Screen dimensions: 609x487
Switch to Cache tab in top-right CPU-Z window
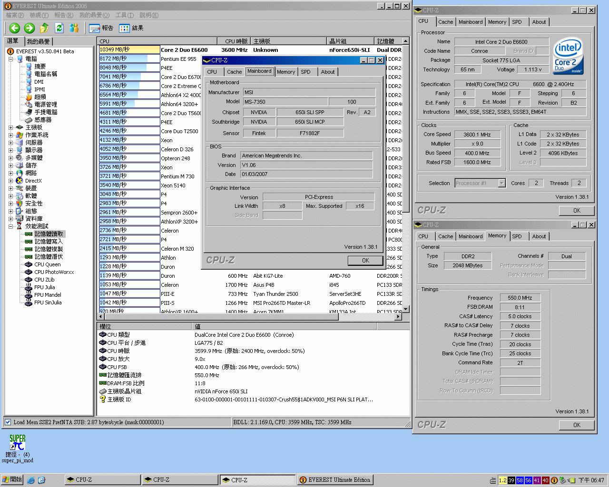coord(445,22)
